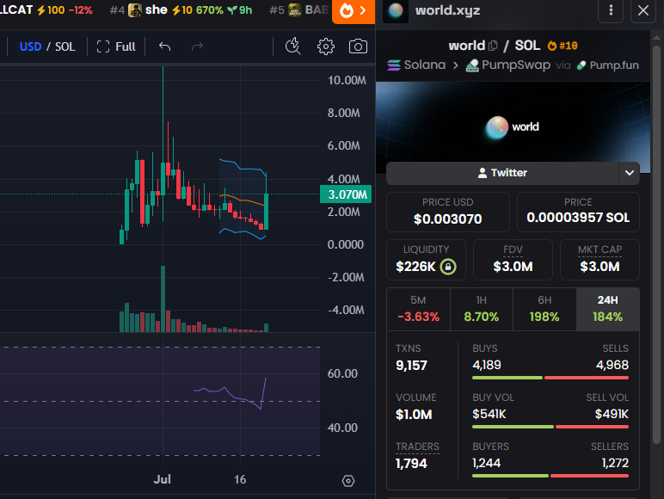Image resolution: width=664 pixels, height=499 pixels.
Task: Click the 16 date label on axis
Action: [240, 479]
